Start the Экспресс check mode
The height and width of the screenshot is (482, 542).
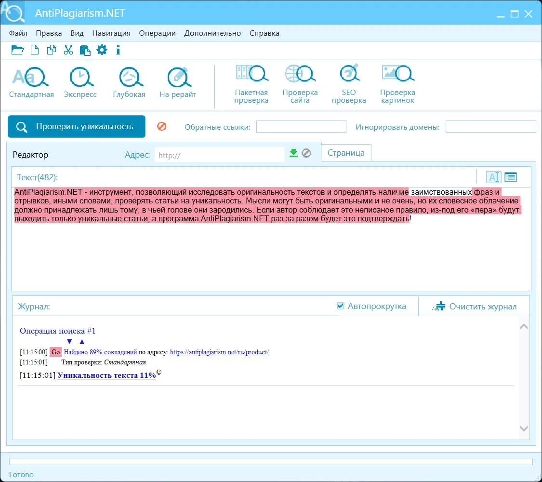click(80, 82)
